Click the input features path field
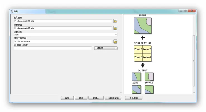The image size is (206, 112). [63, 21]
